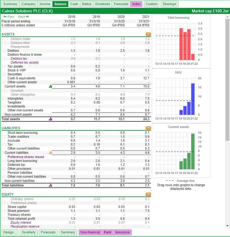The height and width of the screenshot is (237, 230).
Task: Open the Dividends tab
Action: pos(103,4)
